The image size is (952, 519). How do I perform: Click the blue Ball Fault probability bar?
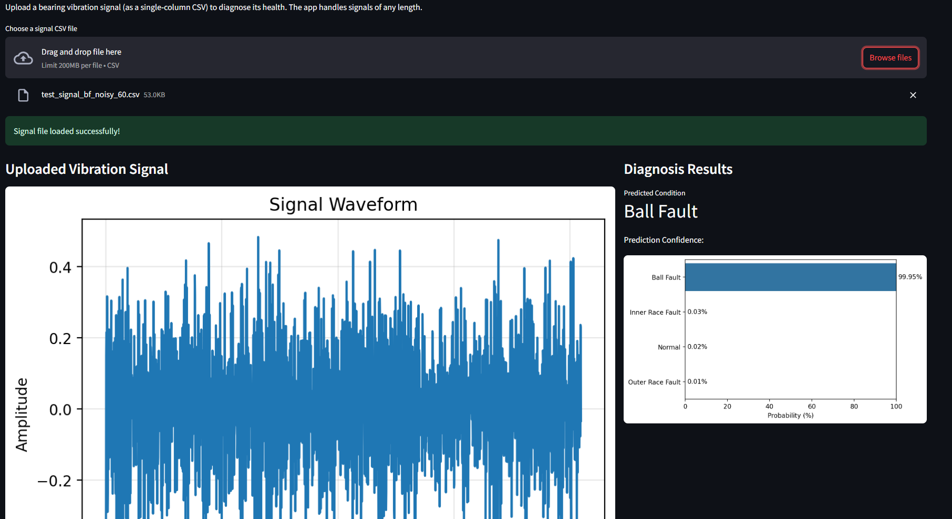point(790,277)
